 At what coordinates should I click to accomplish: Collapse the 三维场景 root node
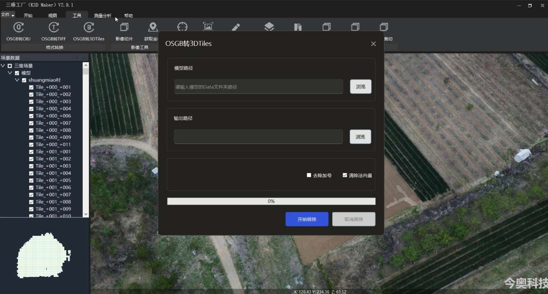pos(3,65)
